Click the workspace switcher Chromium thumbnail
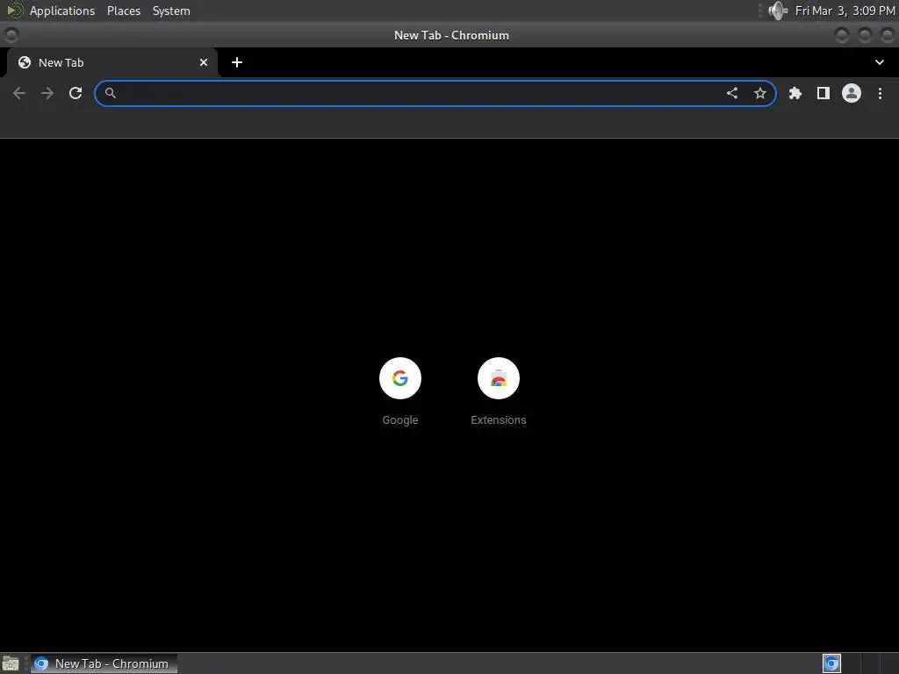 tap(831, 663)
